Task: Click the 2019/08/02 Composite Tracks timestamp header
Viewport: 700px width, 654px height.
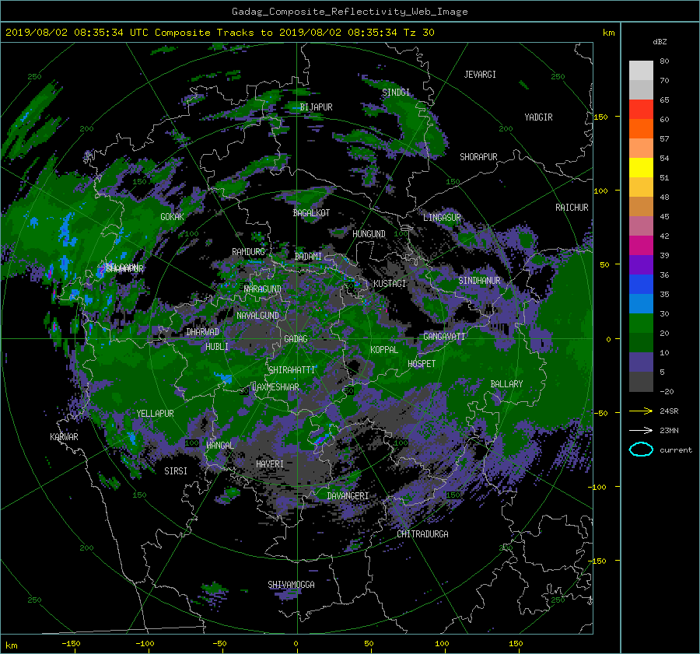Action: [219, 33]
